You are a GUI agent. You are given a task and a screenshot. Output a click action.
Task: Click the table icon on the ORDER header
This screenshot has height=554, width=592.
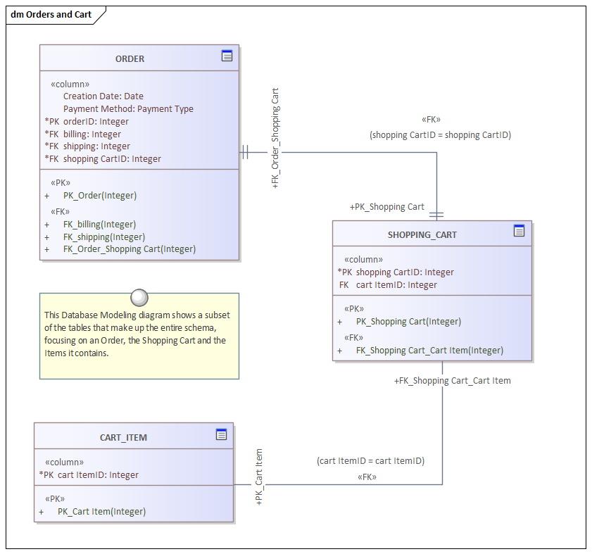pos(227,56)
